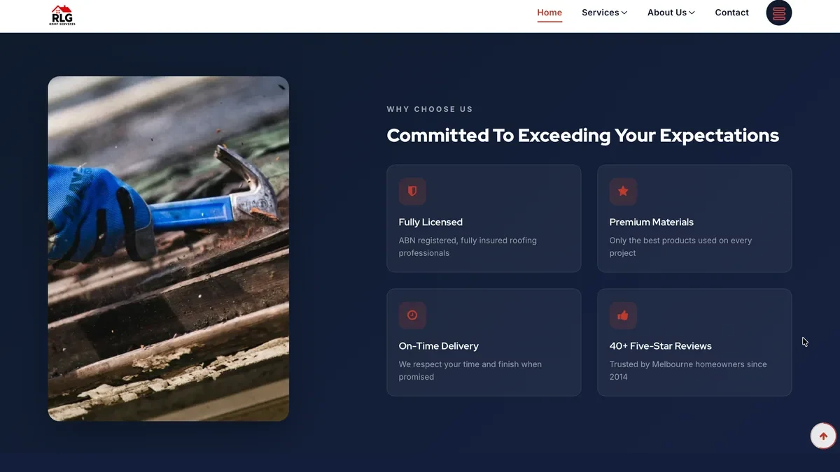The width and height of the screenshot is (840, 472).
Task: Click the star icon above Premium Materials
Action: (623, 191)
